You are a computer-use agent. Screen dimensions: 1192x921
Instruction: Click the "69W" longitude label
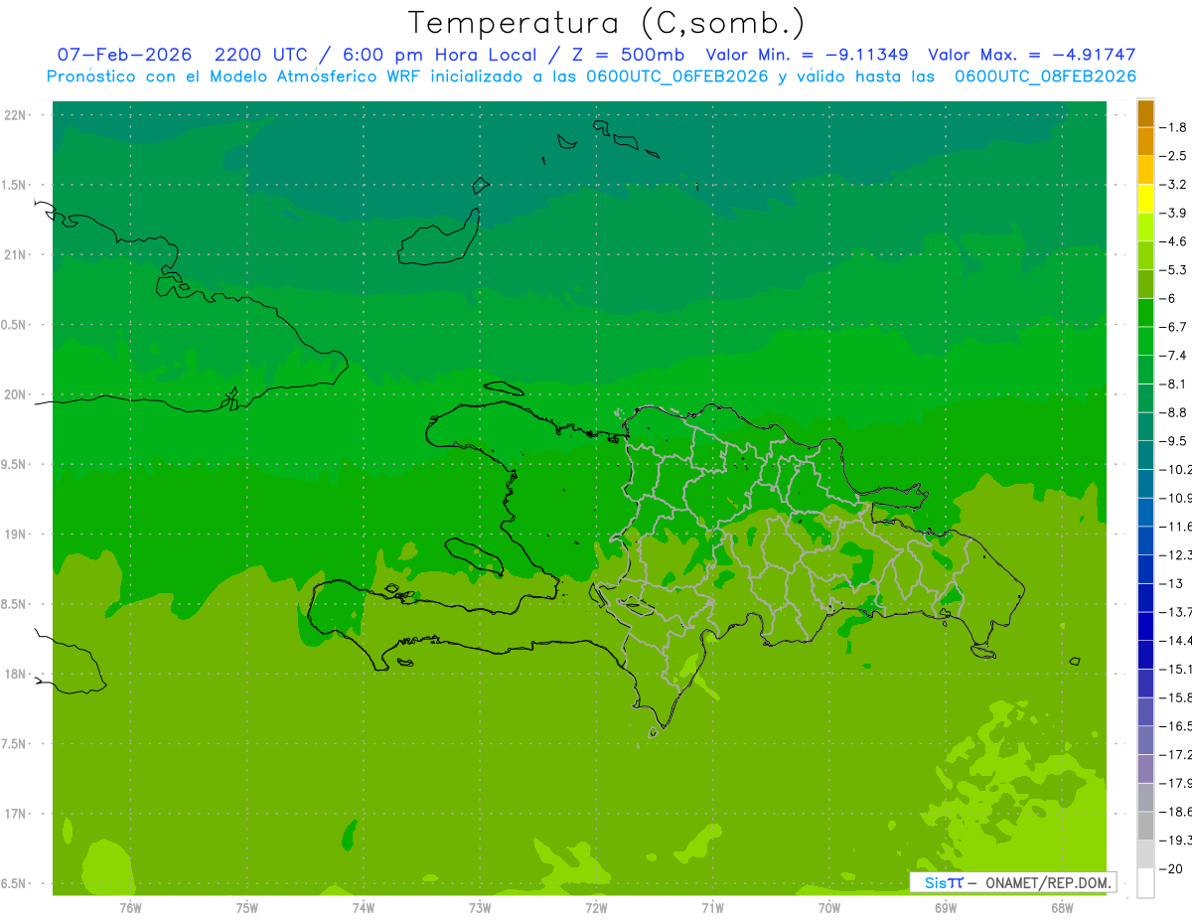click(946, 908)
